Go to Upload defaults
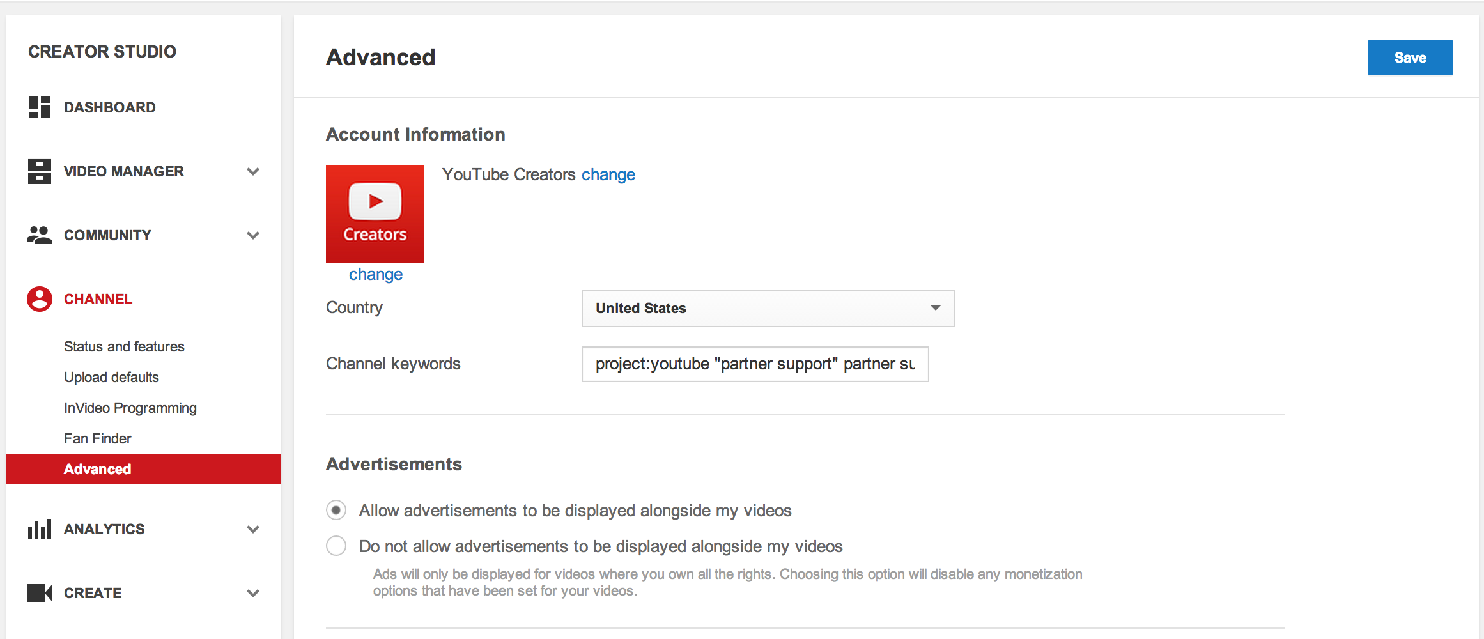This screenshot has width=1484, height=639. (111, 377)
